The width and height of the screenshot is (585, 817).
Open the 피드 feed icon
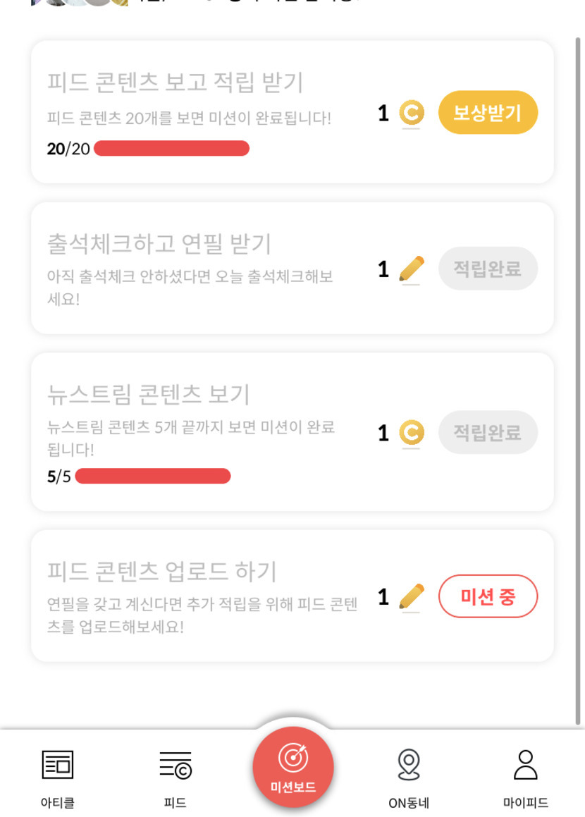pos(175,765)
